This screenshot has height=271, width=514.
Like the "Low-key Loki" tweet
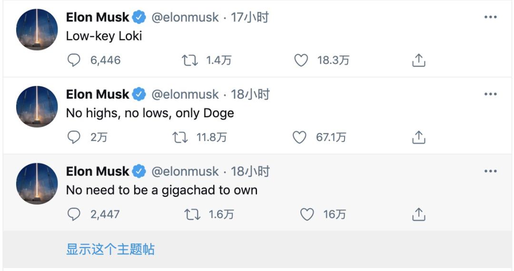point(301,60)
